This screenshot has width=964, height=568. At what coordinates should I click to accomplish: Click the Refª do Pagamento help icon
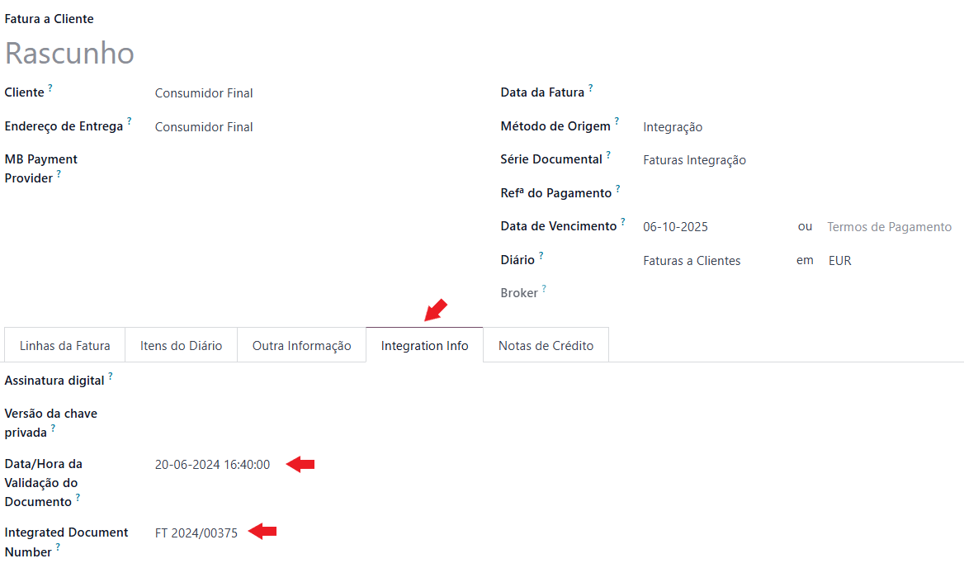pos(618,189)
